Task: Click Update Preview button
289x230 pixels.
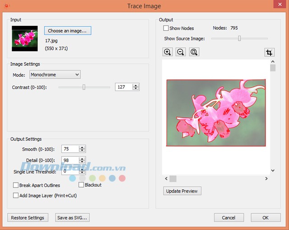Action: [182, 191]
